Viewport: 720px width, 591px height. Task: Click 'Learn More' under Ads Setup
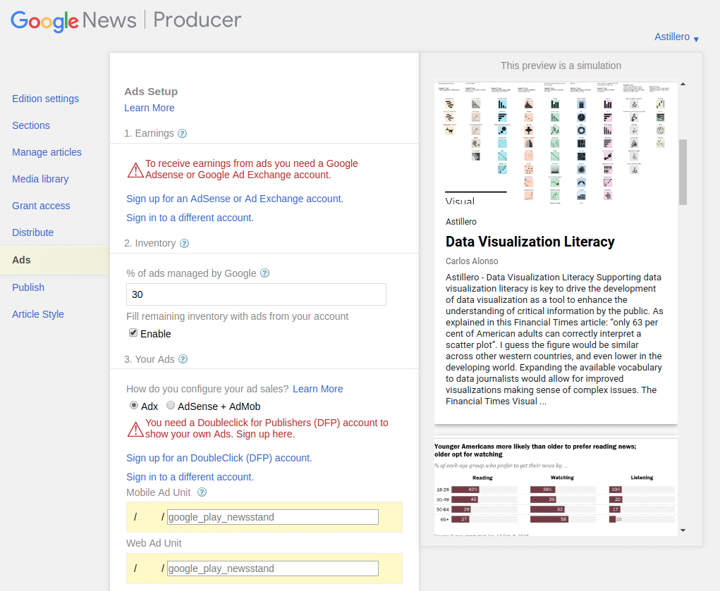click(149, 108)
